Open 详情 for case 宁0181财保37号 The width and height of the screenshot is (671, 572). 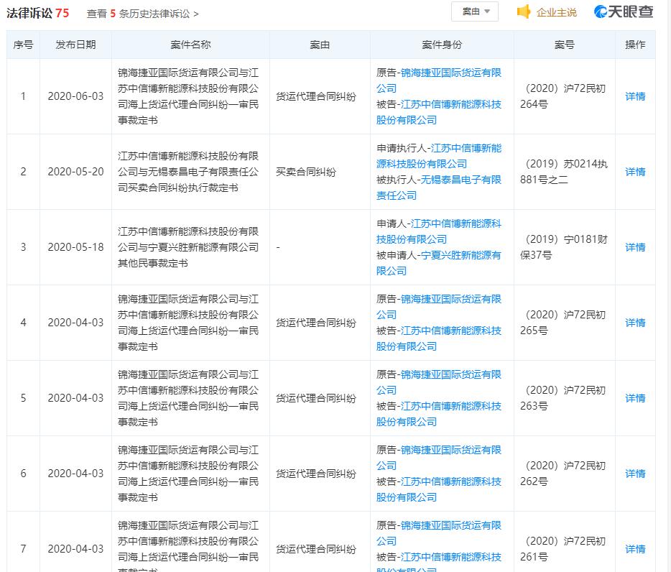pos(635,247)
